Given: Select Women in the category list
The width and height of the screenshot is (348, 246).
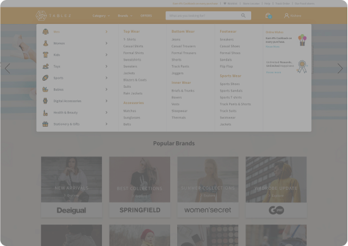Looking at the screenshot, I should click(x=59, y=44).
